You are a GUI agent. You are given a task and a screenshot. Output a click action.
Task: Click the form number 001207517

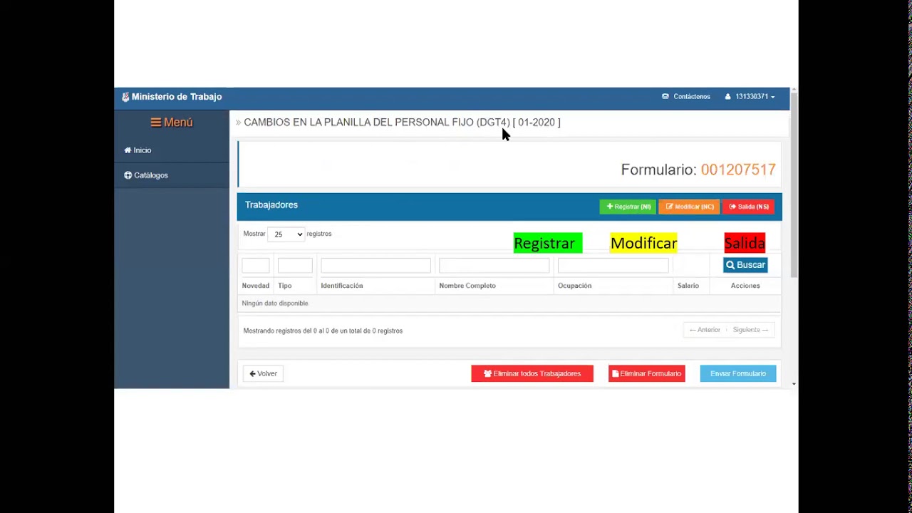coord(738,170)
